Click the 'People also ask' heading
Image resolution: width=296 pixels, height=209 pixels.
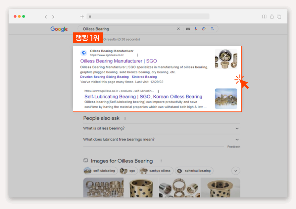[x=101, y=118]
